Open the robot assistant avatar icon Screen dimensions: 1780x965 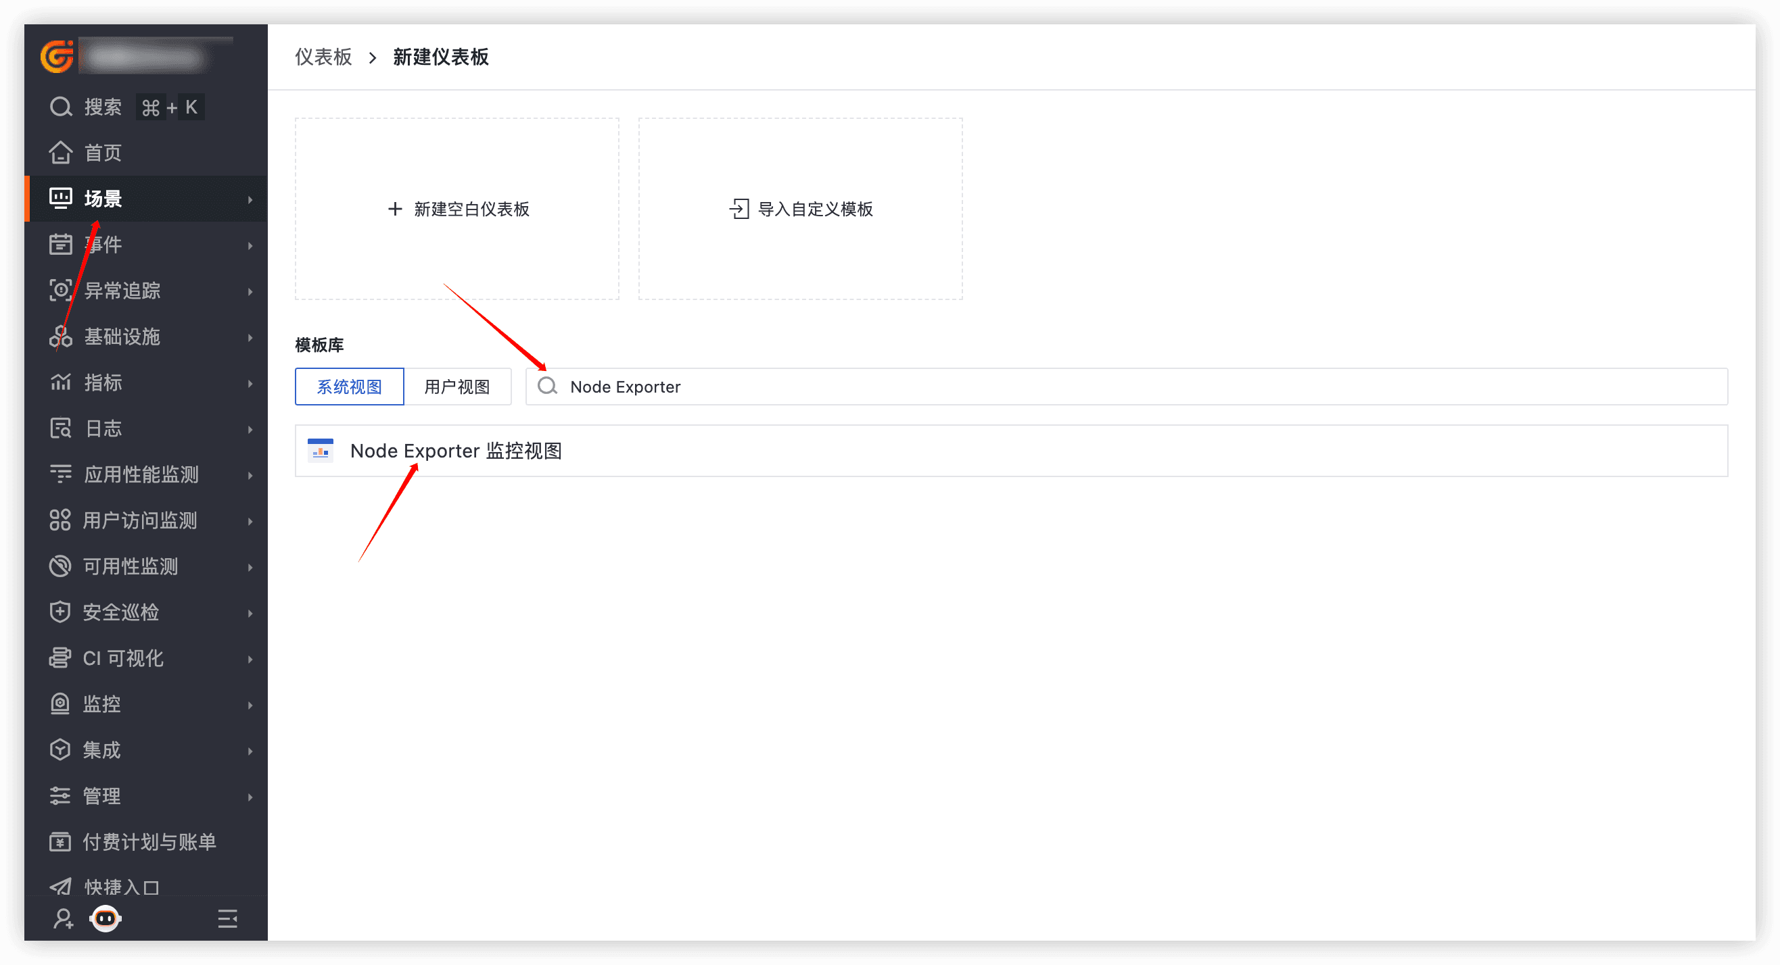pos(106,919)
